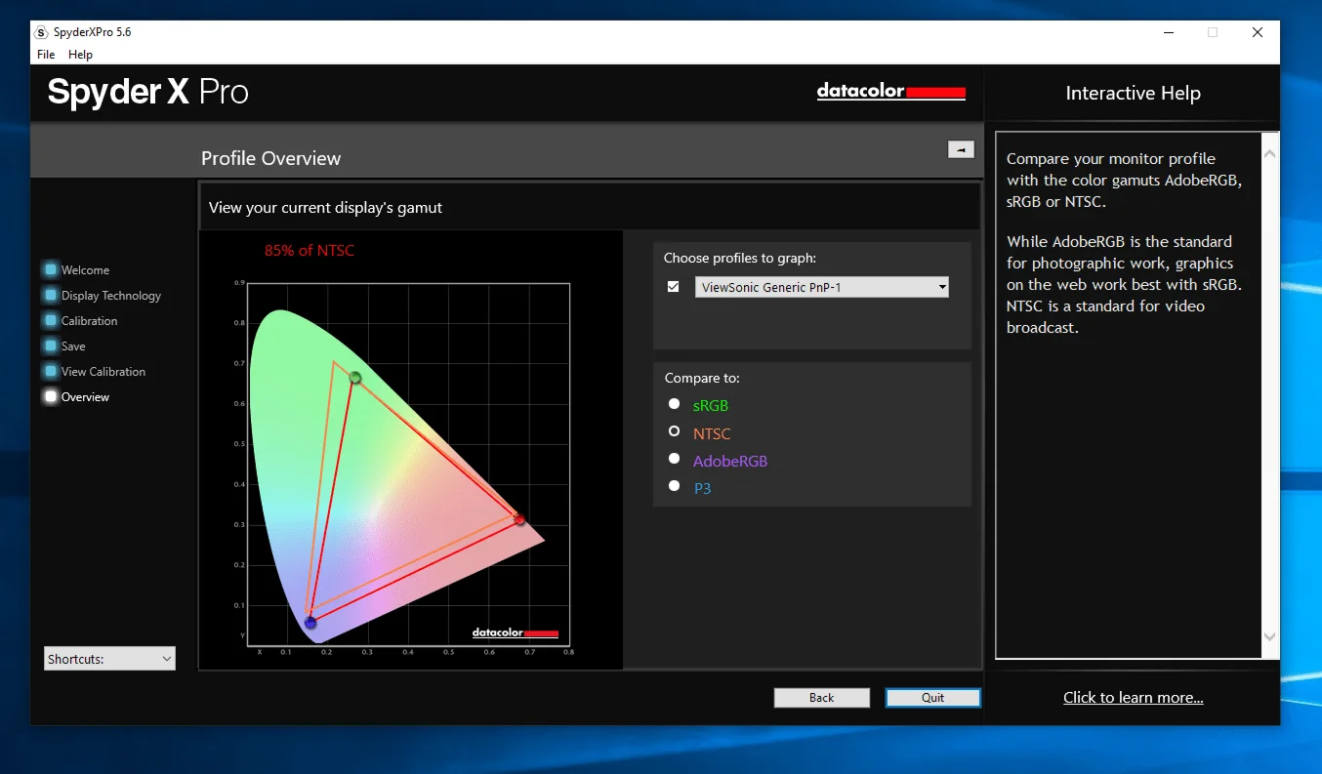Click the green primary point on gamut chart
1322x774 pixels.
coord(355,378)
